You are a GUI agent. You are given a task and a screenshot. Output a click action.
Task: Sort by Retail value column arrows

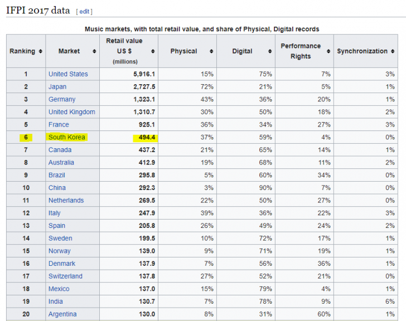pos(153,51)
